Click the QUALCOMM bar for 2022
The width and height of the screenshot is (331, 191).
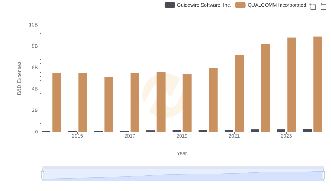coord(266,88)
